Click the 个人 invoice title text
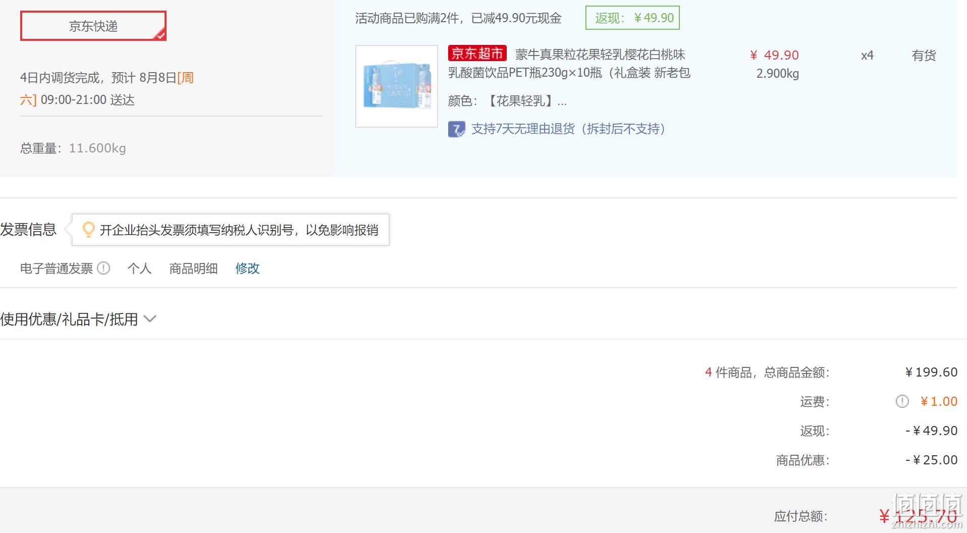The width and height of the screenshot is (967, 533). [139, 268]
